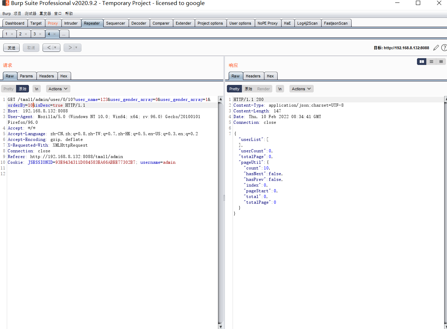Toggle request Pretty view
The image size is (447, 329).
point(9,89)
